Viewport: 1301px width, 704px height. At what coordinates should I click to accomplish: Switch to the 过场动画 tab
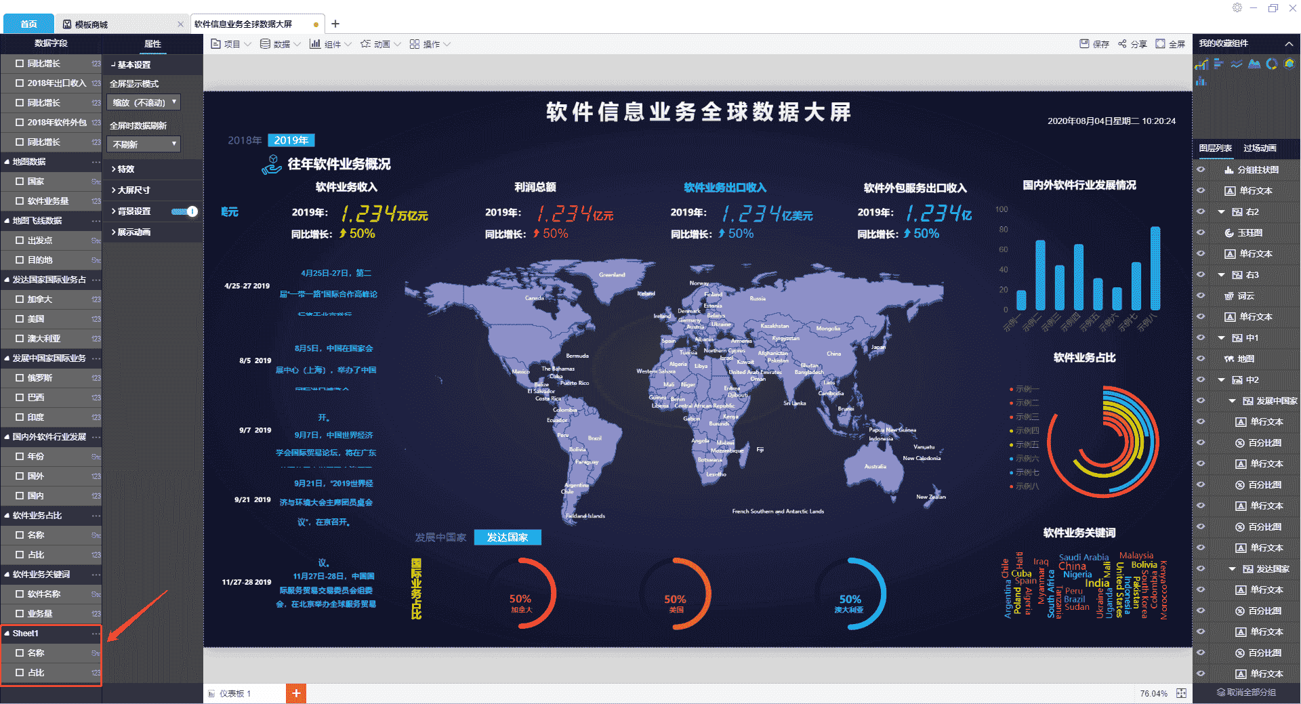coord(1260,148)
